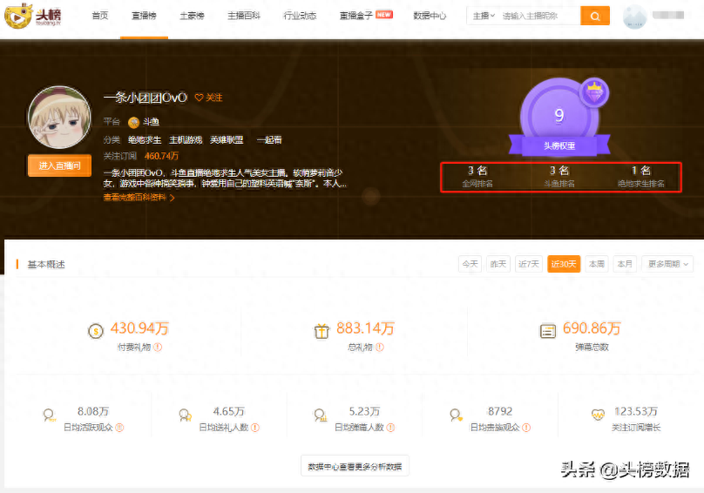Open the 更多周期 dropdown
704x493 pixels.
pos(668,264)
